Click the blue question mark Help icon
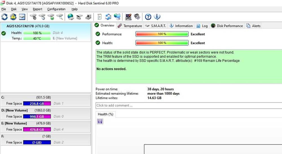Screen dimensions: 282x154 [x=148, y=17]
